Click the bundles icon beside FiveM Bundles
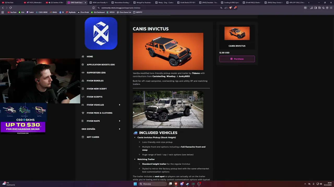Image resolution: width=334 pixels, height=187 pixels. click(83, 81)
